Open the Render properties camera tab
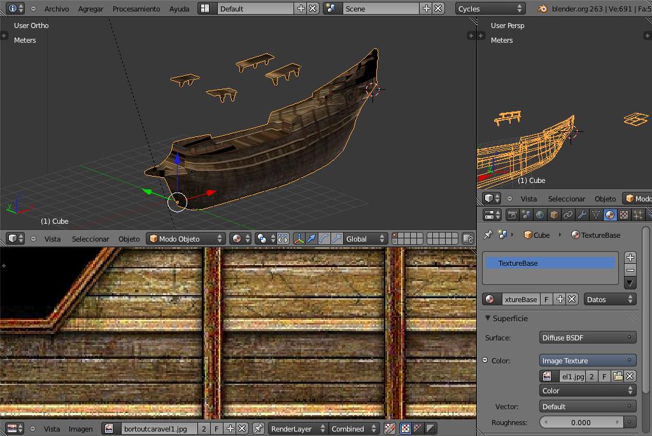The width and height of the screenshot is (652, 436). 512,215
